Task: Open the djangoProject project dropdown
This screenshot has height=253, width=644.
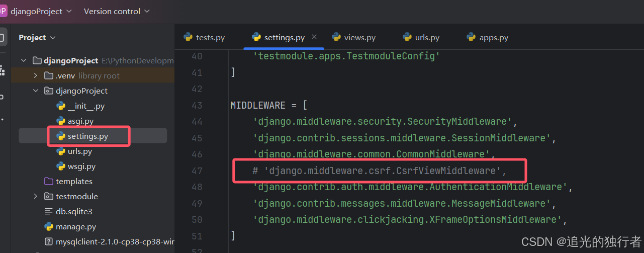Action: (41, 11)
